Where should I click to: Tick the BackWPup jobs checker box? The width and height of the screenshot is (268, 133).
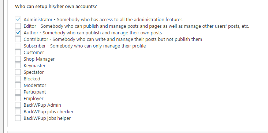coord(18,111)
